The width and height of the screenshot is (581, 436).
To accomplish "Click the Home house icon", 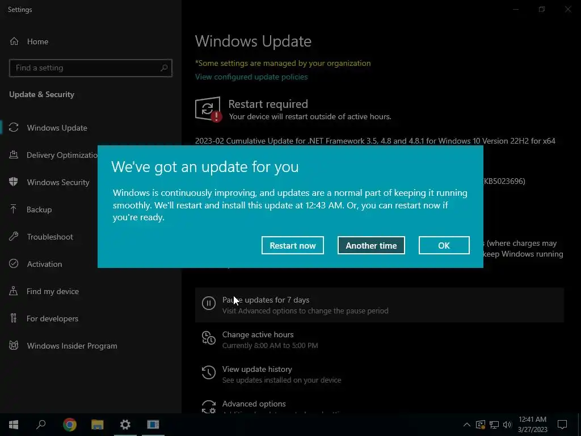I will coord(14,41).
